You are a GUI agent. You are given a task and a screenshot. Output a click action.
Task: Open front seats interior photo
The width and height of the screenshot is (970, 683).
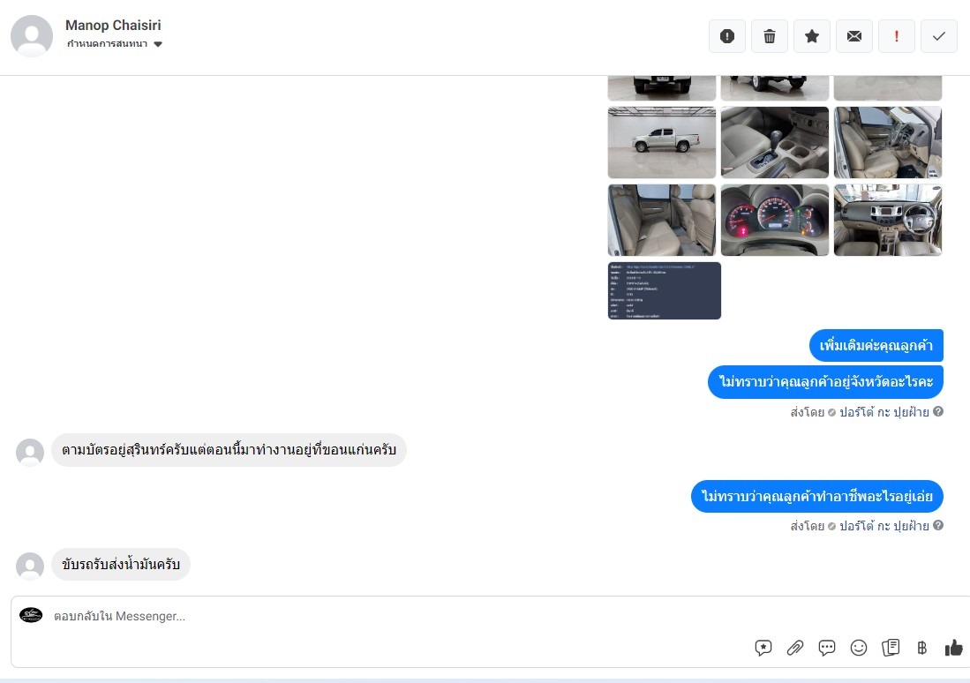click(888, 142)
